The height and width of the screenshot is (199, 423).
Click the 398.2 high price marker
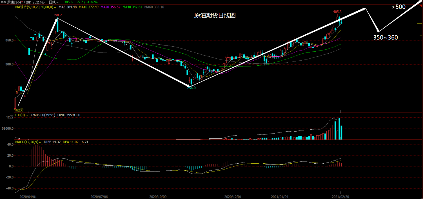point(57,15)
